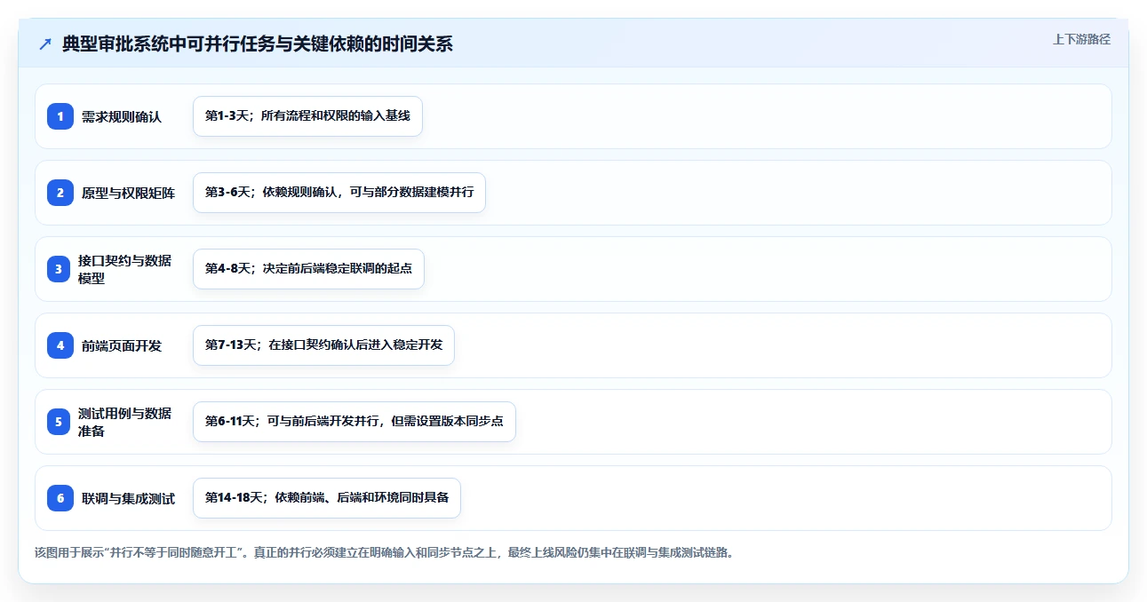Select the 测试用例与数据准备 step label

pyautogui.click(x=125, y=422)
